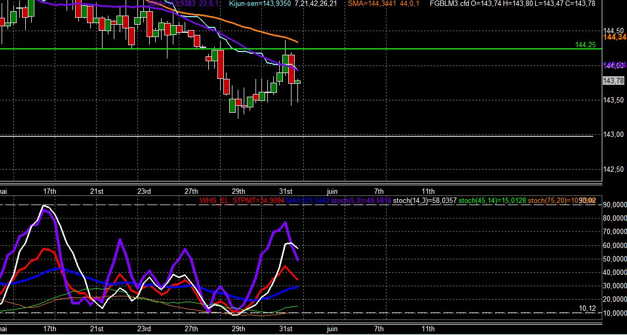
Task: Select the green 144,25 level label
Action: click(586, 45)
